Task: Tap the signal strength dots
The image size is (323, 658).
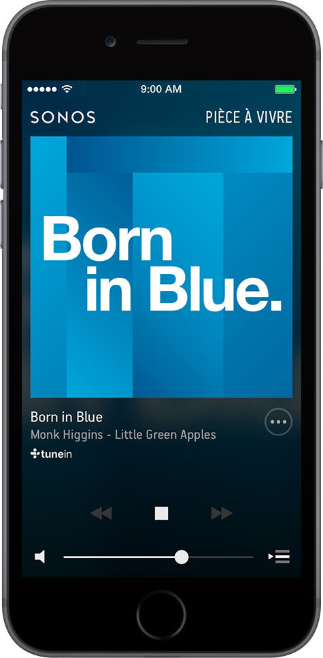Action: click(42, 89)
